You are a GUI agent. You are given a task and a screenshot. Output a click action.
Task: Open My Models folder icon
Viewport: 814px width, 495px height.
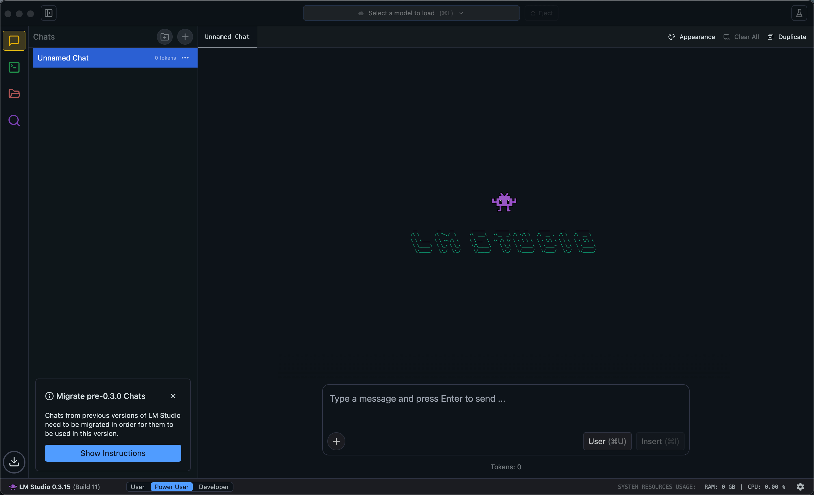(x=14, y=94)
